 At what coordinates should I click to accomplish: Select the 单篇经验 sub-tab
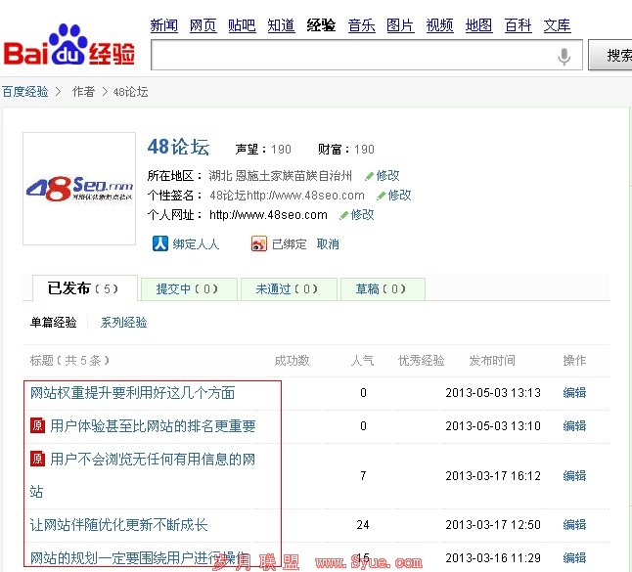(53, 323)
